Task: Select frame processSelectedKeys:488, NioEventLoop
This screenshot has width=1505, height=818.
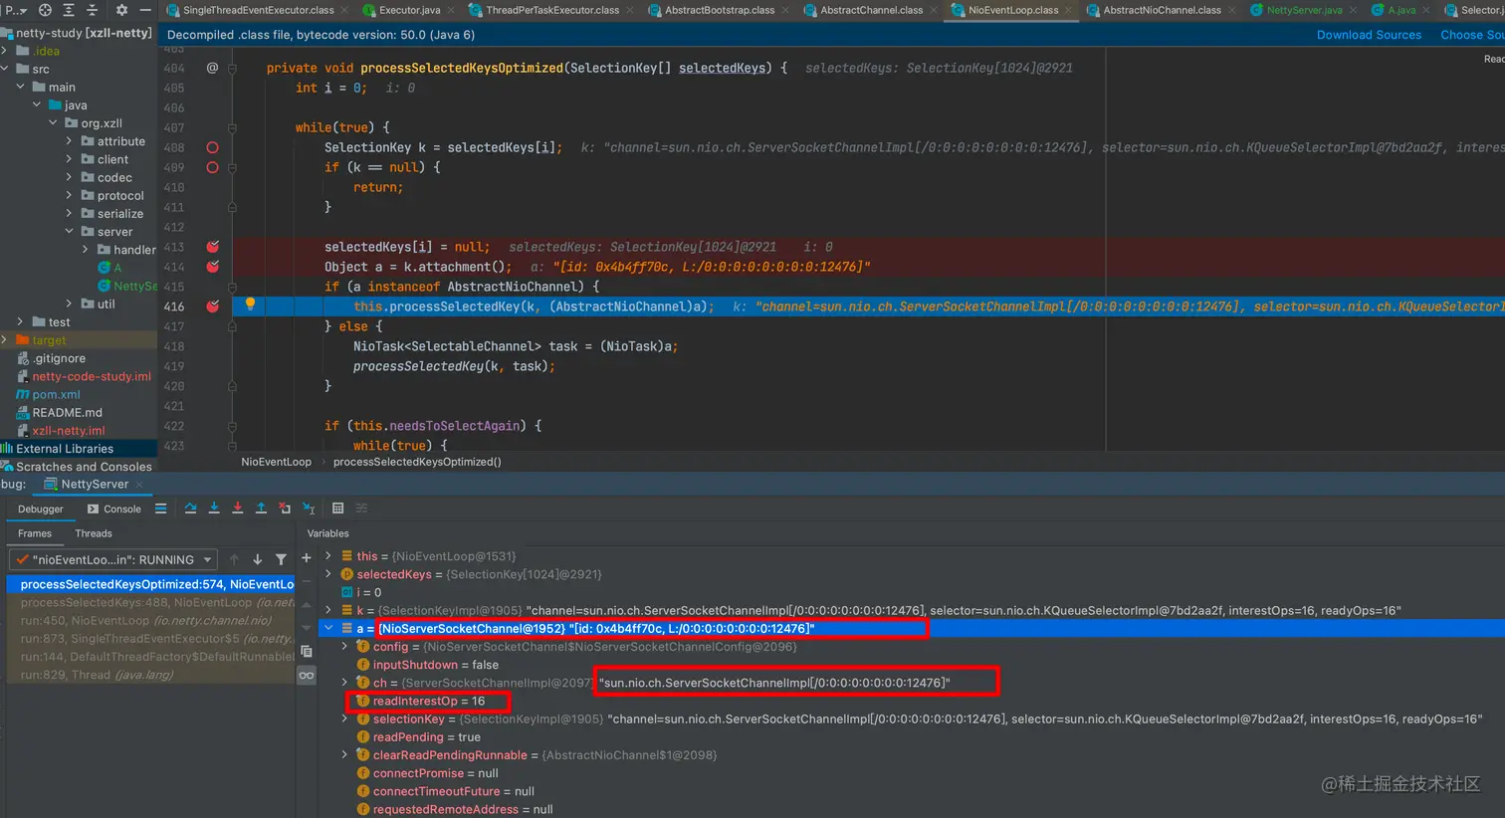Action: (x=150, y=602)
